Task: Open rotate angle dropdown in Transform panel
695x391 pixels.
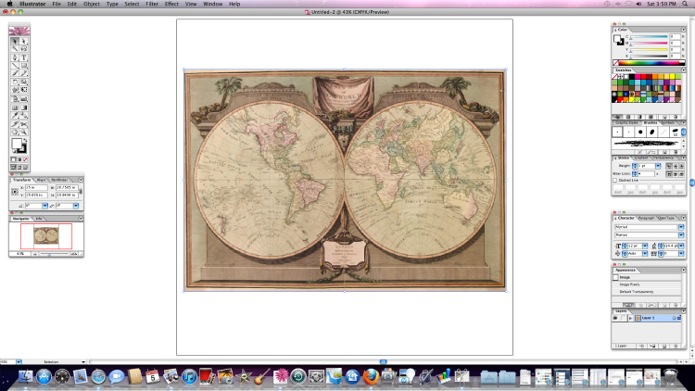Action: pos(45,206)
